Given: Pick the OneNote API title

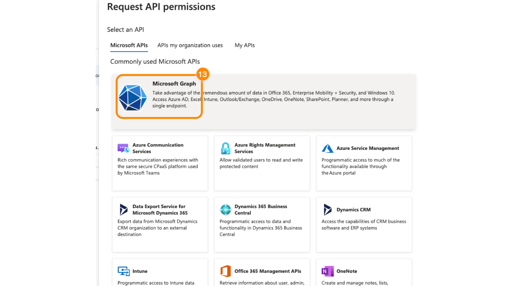Looking at the screenshot, I should (x=347, y=271).
